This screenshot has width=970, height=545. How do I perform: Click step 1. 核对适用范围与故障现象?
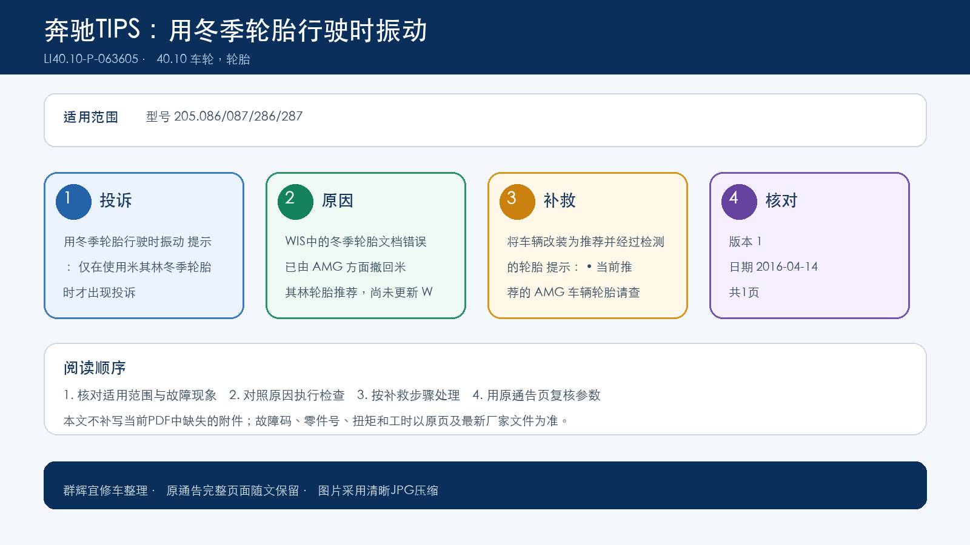click(140, 395)
